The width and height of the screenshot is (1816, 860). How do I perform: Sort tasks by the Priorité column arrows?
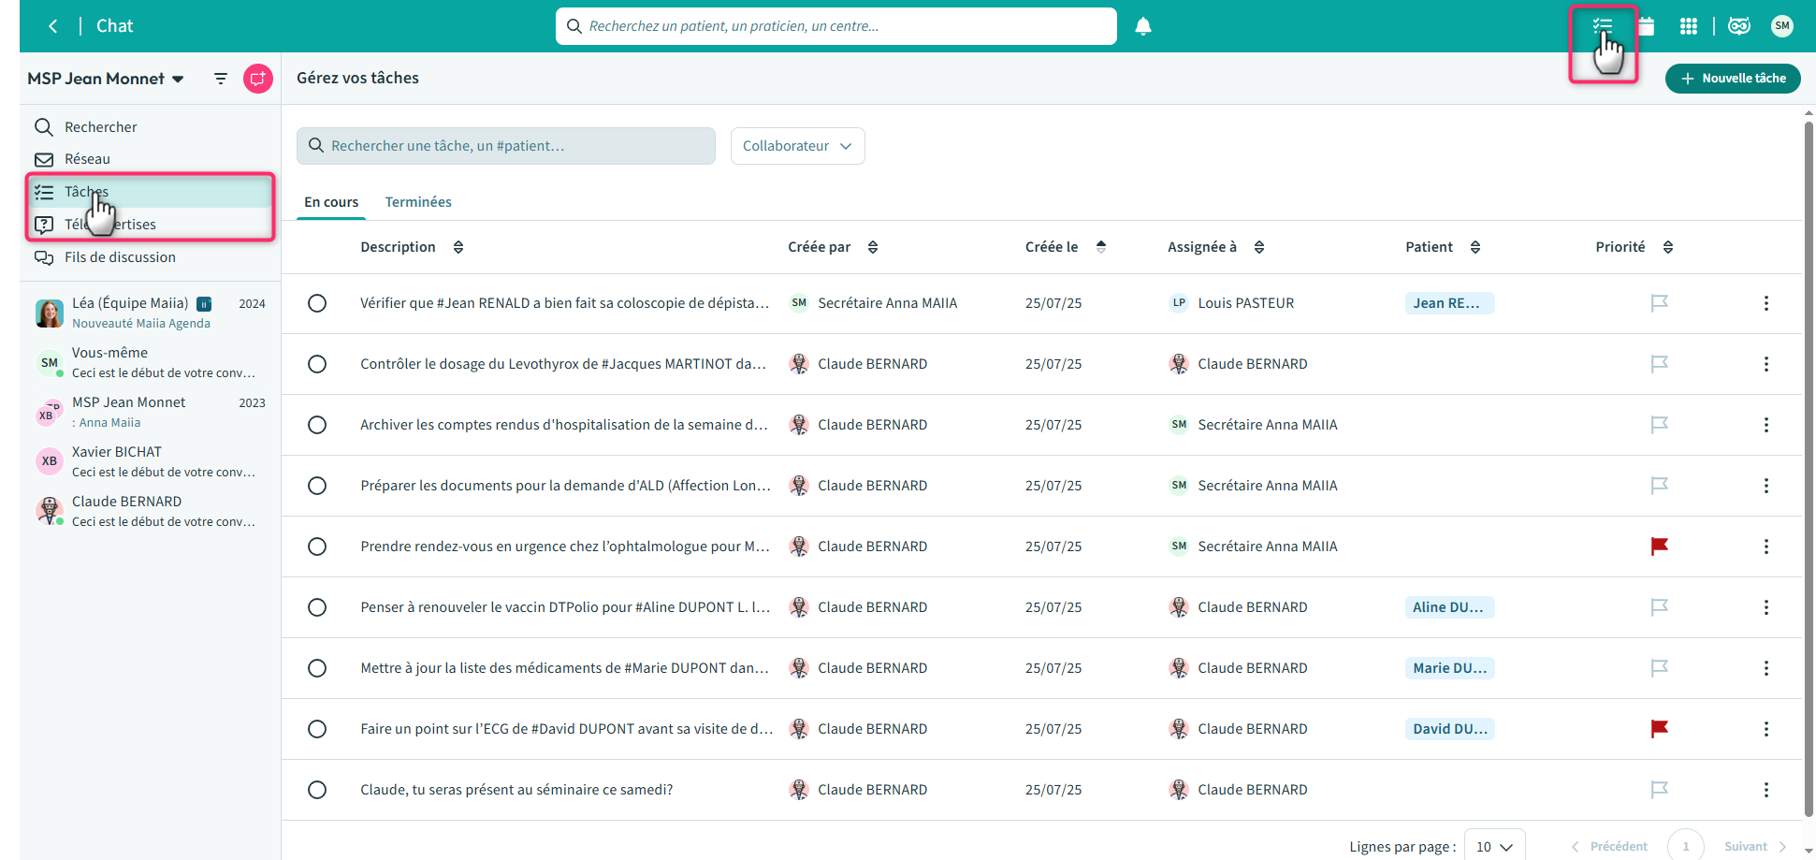tap(1667, 247)
